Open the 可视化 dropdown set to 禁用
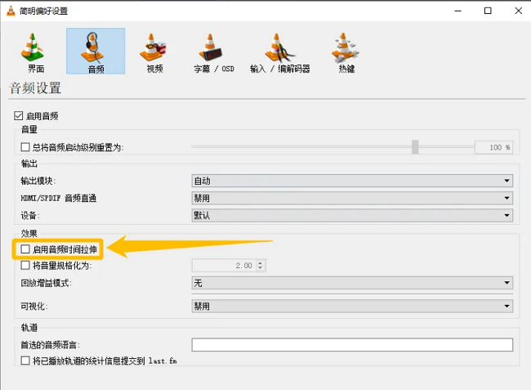 pos(352,307)
